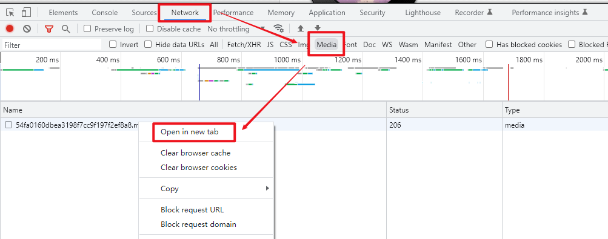Check the Disable cache checkbox
Image resolution: width=608 pixels, height=239 pixels.
tap(150, 28)
